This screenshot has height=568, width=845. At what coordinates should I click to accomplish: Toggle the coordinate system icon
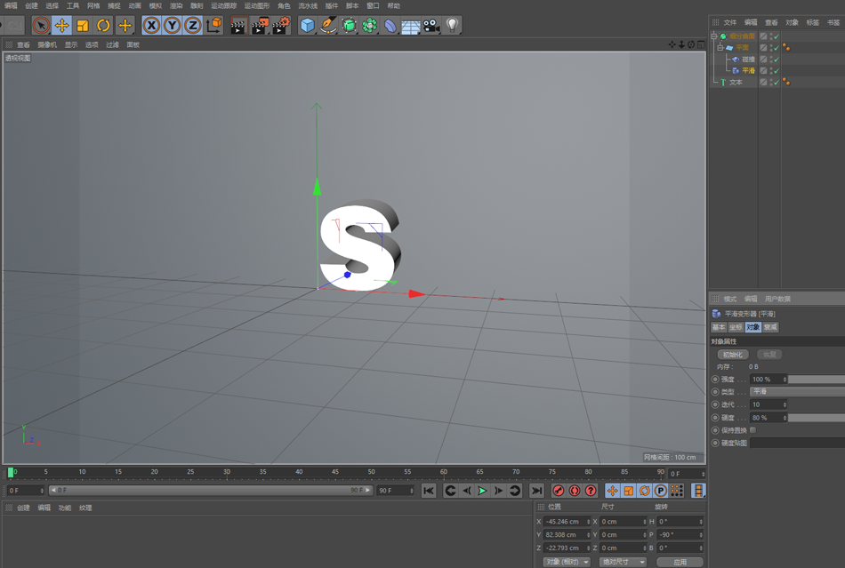[214, 25]
